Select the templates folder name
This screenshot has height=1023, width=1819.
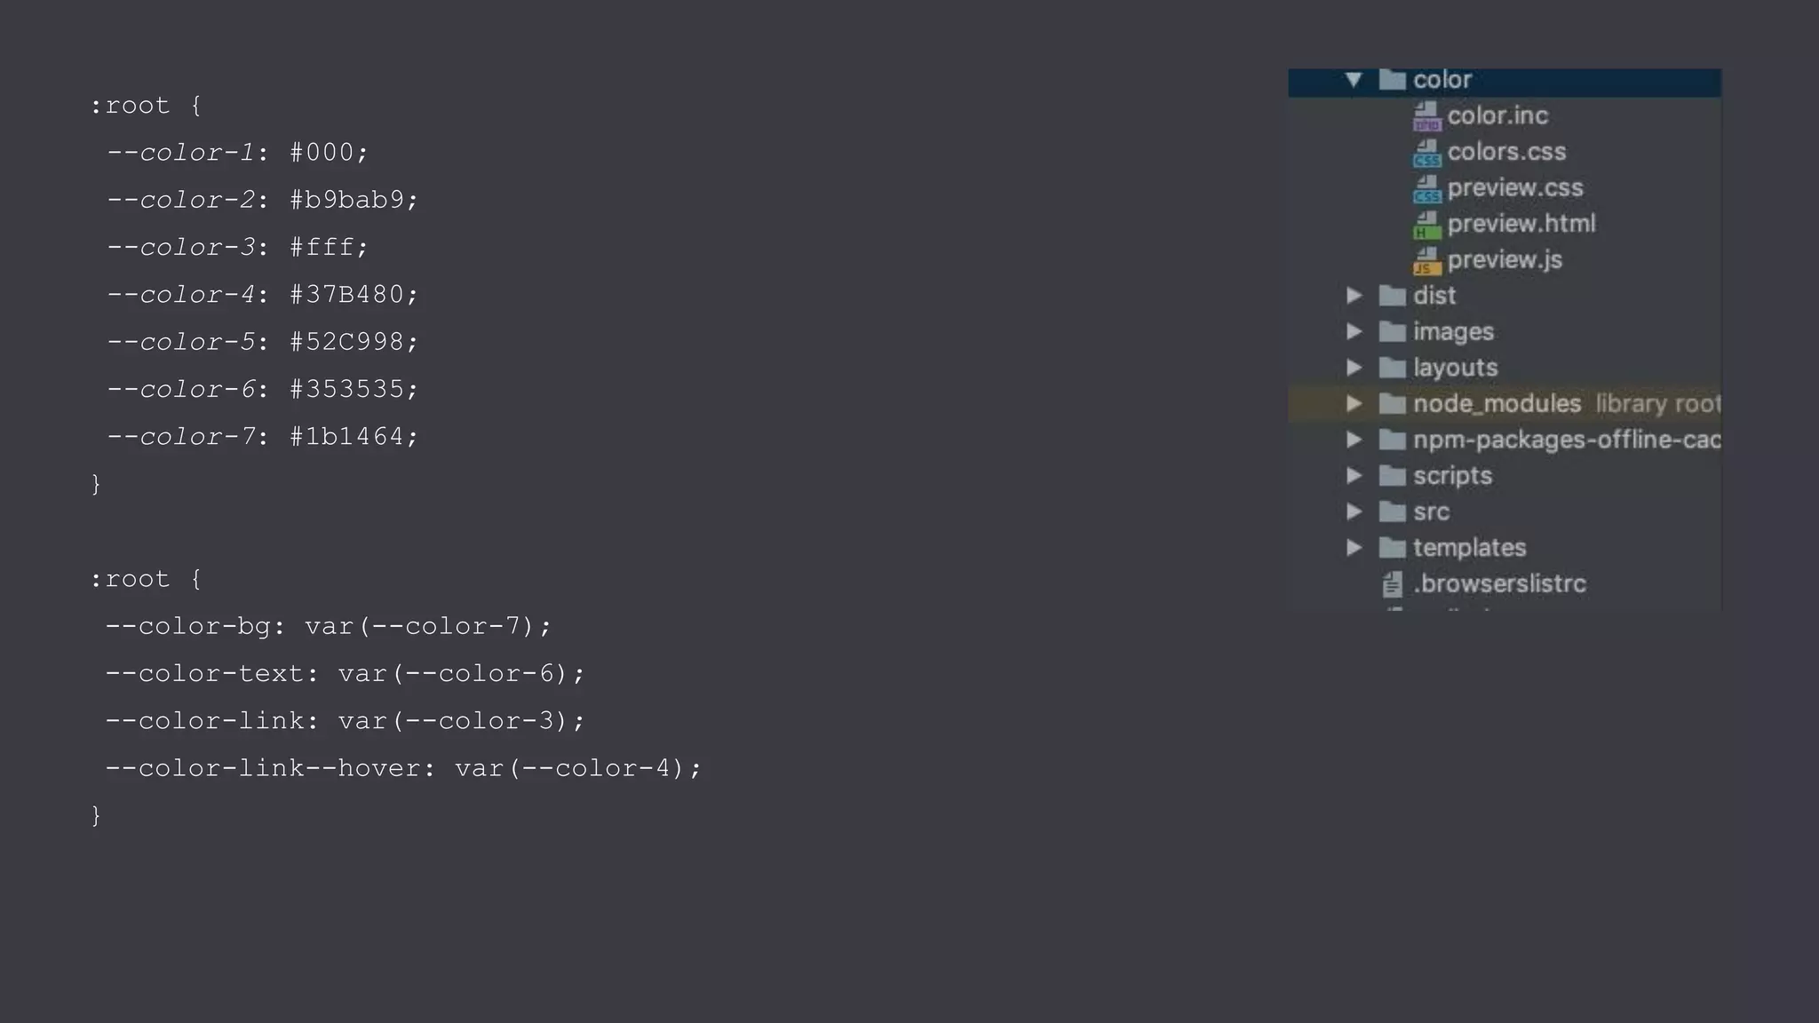click(1469, 547)
